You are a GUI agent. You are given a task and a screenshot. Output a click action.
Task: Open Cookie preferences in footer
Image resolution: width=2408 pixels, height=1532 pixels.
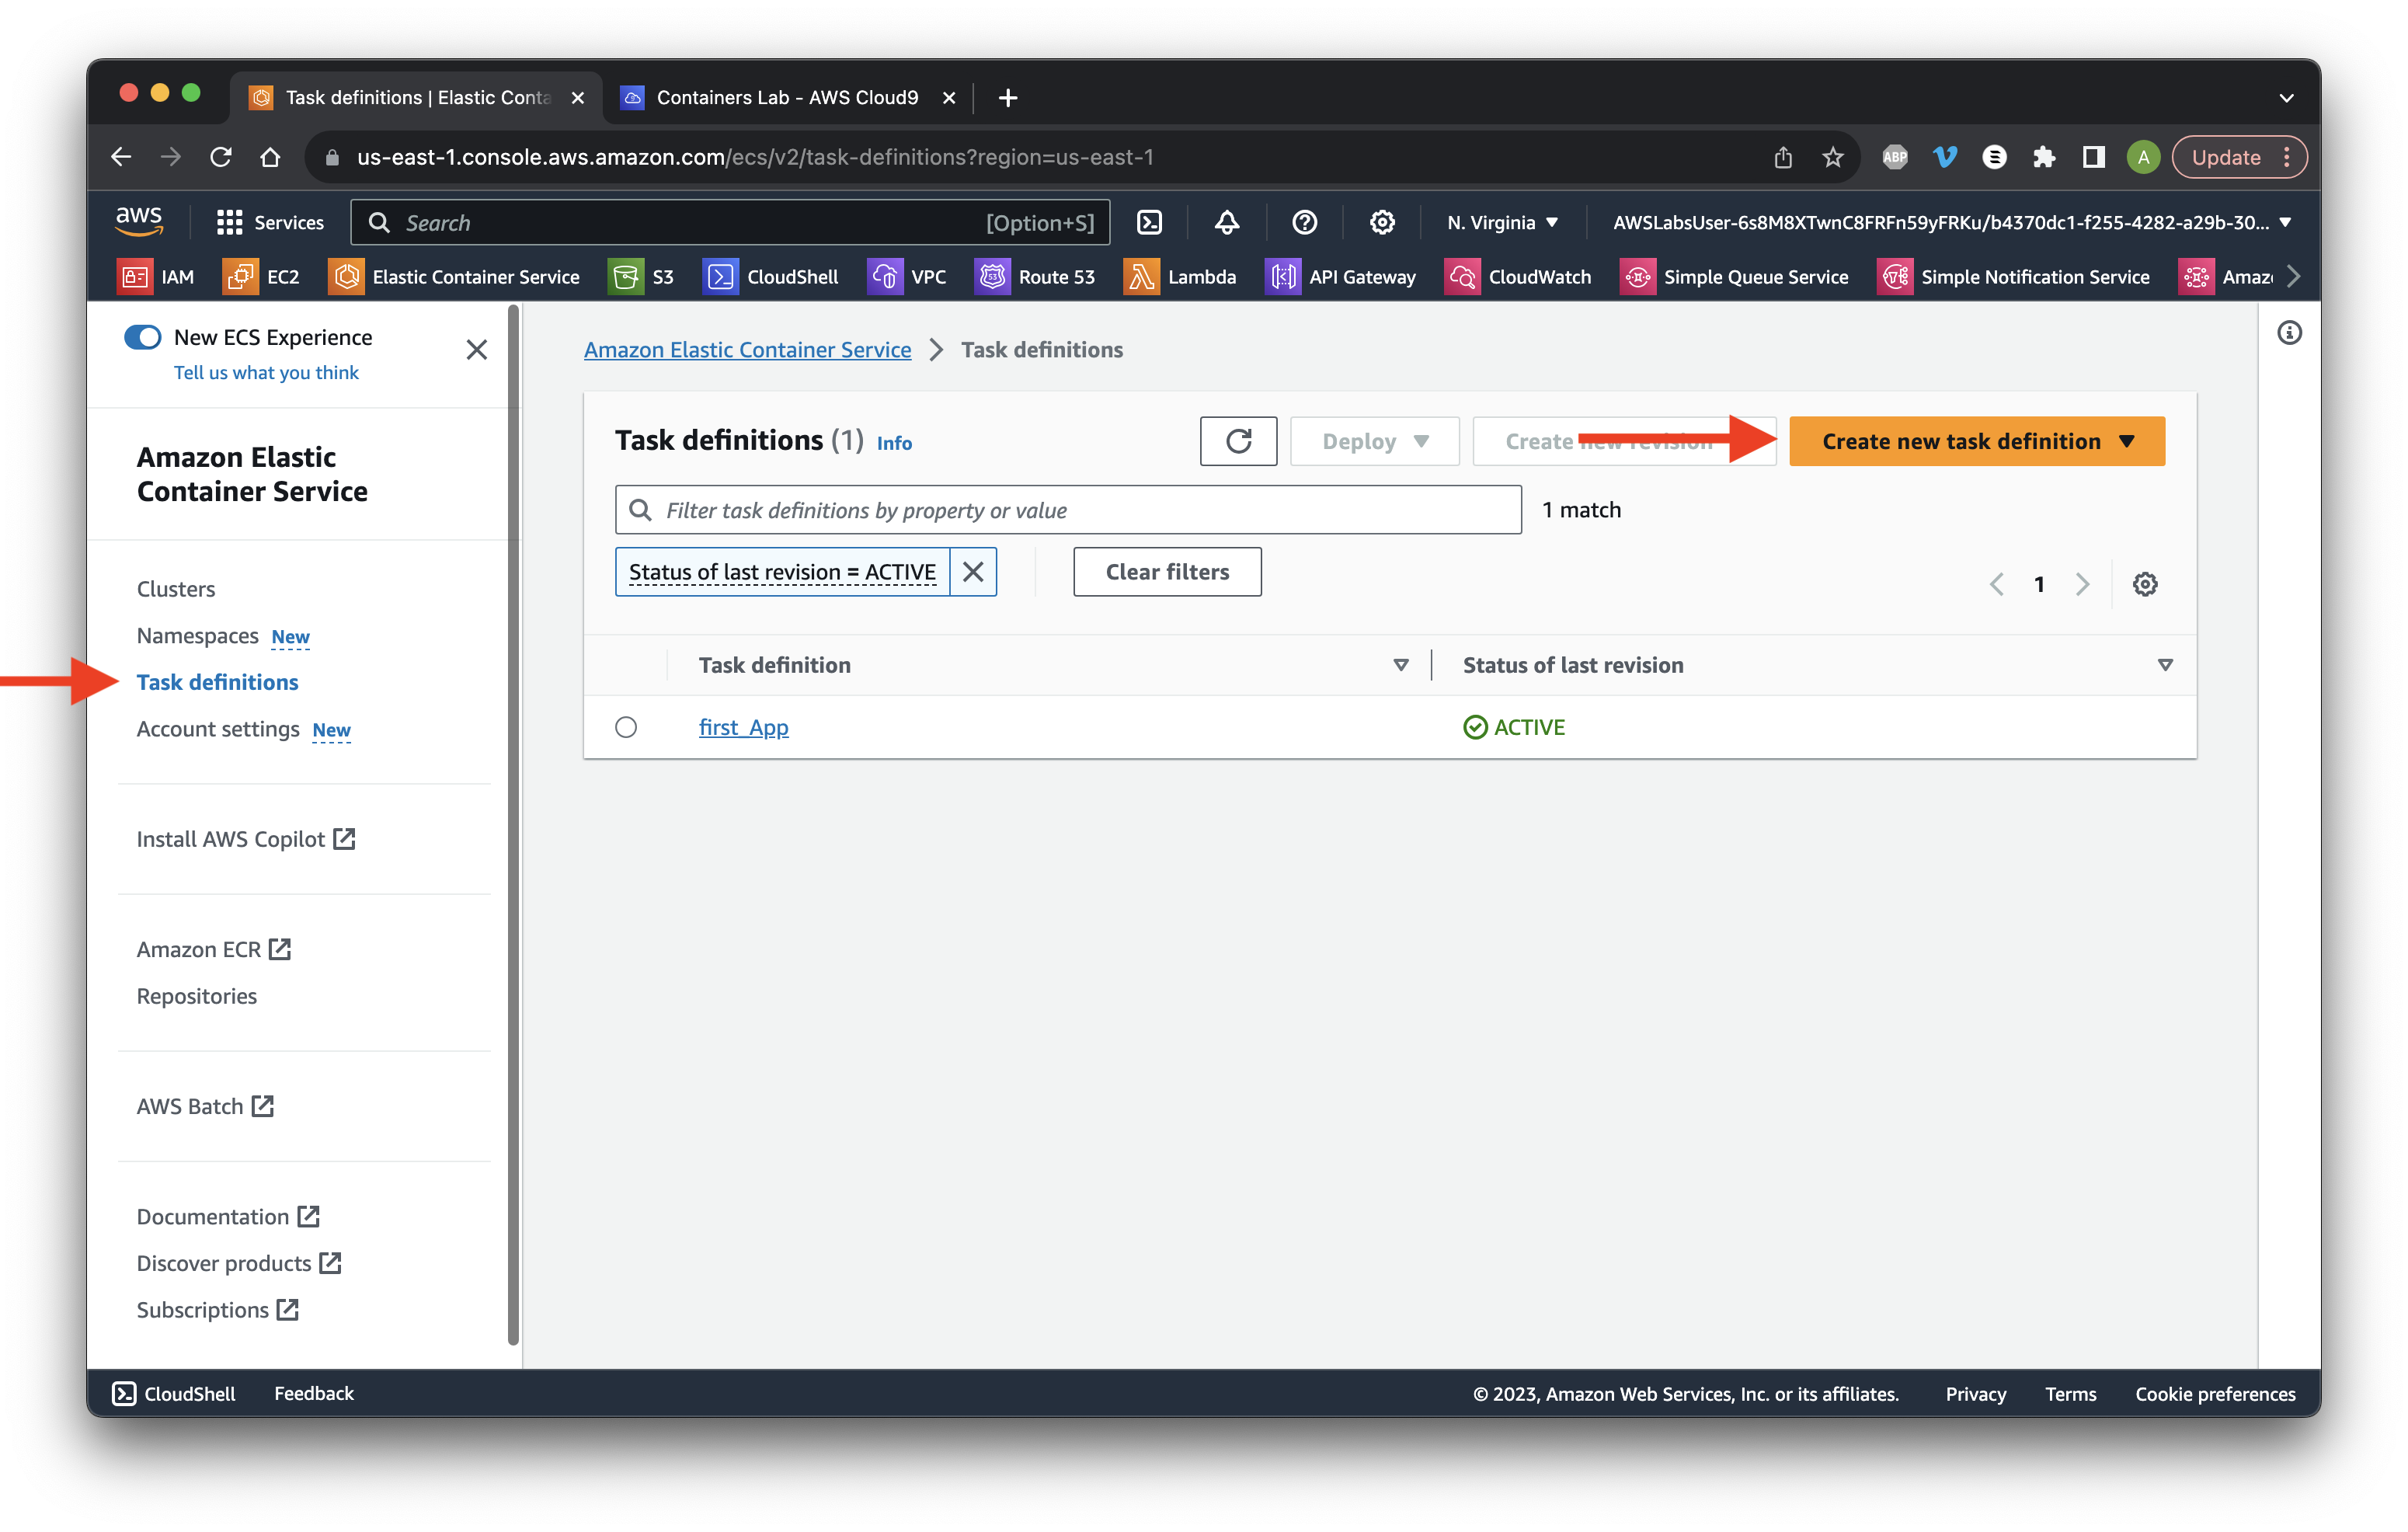pos(2215,1394)
